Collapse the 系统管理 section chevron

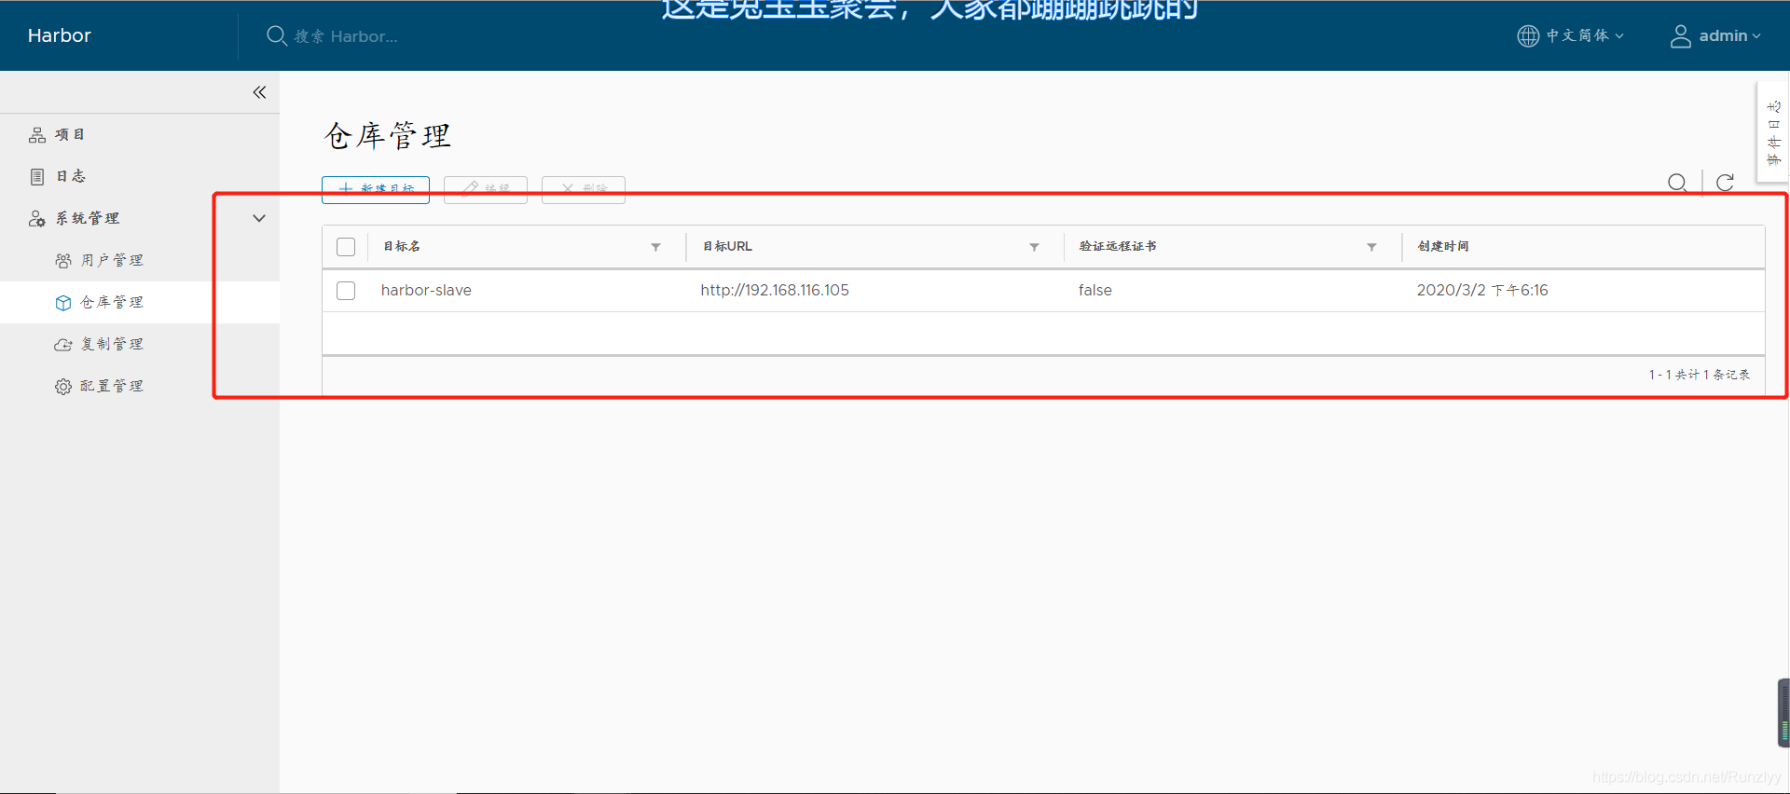click(x=259, y=218)
